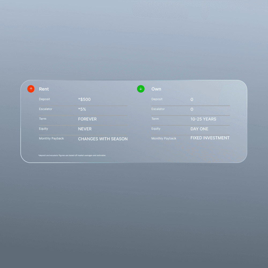Click the Escalator label under Own
This screenshot has height=268, width=268.
tap(158, 109)
